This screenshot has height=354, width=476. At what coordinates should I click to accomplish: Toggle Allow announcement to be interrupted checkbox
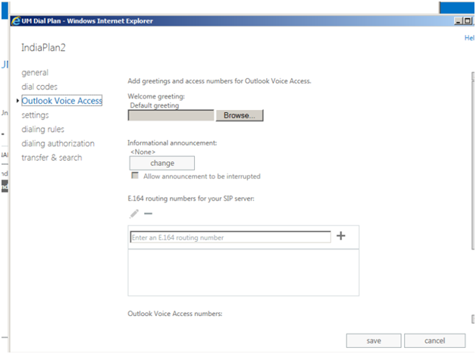135,176
